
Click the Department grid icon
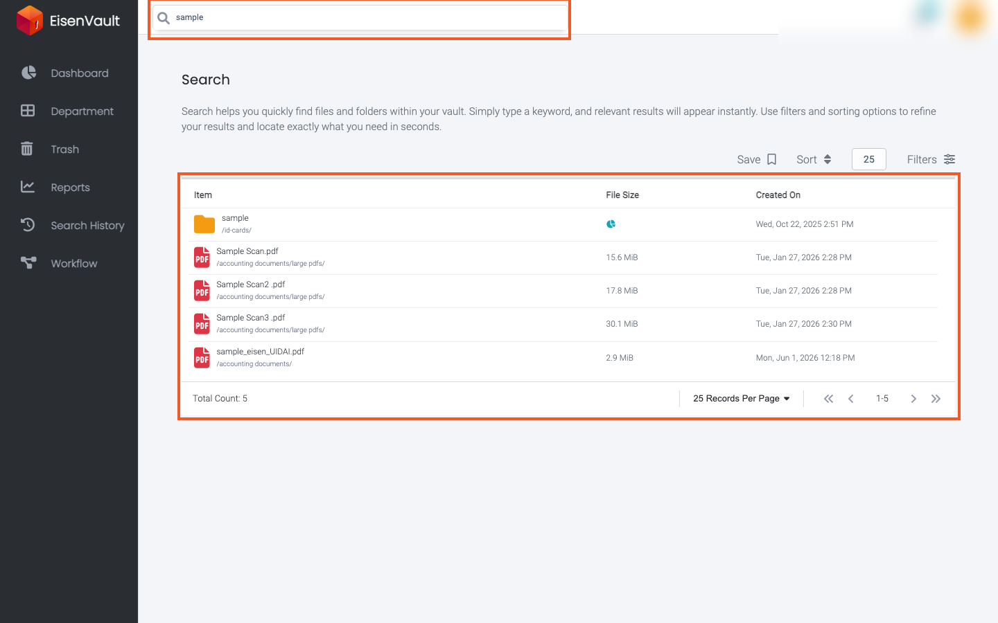28,111
